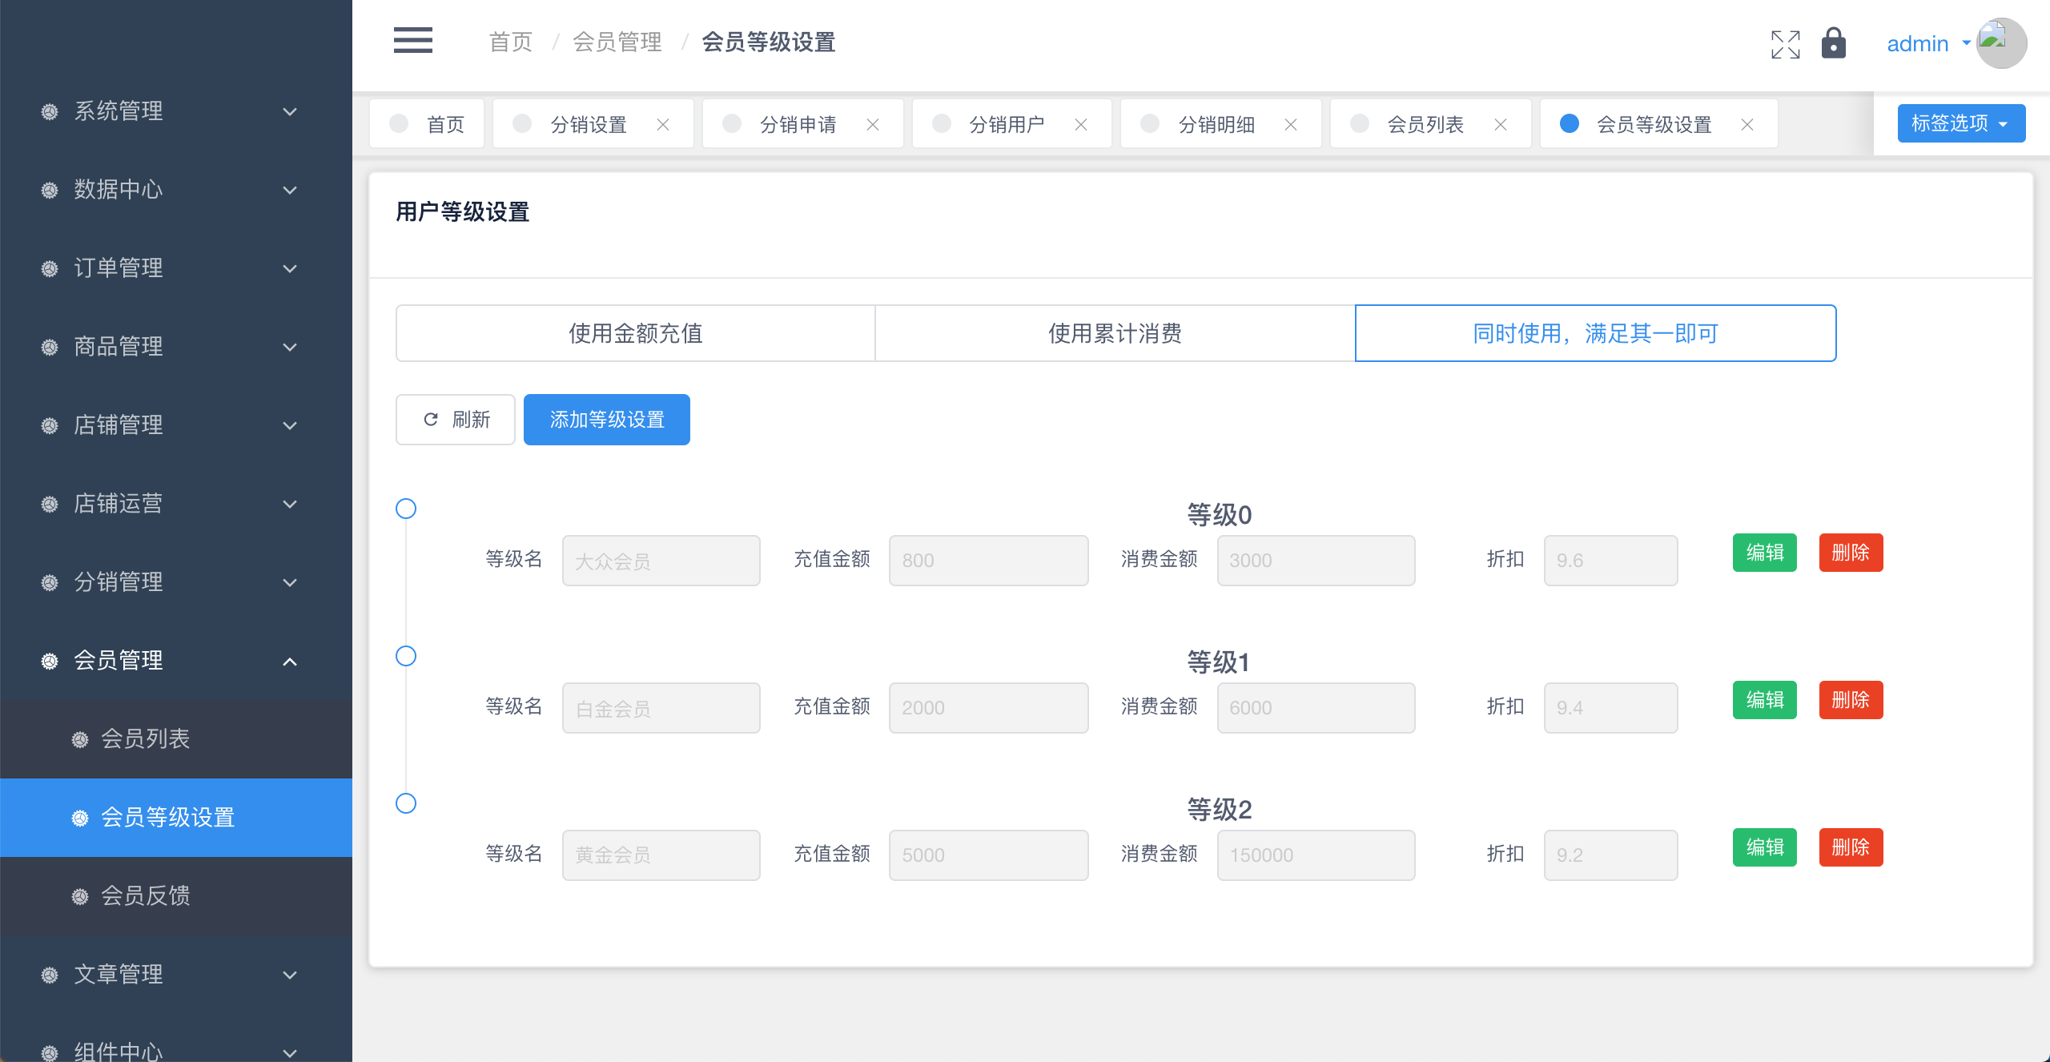2050x1062 pixels.
Task: Open 会员反馈 in the sidebar
Action: (x=146, y=895)
